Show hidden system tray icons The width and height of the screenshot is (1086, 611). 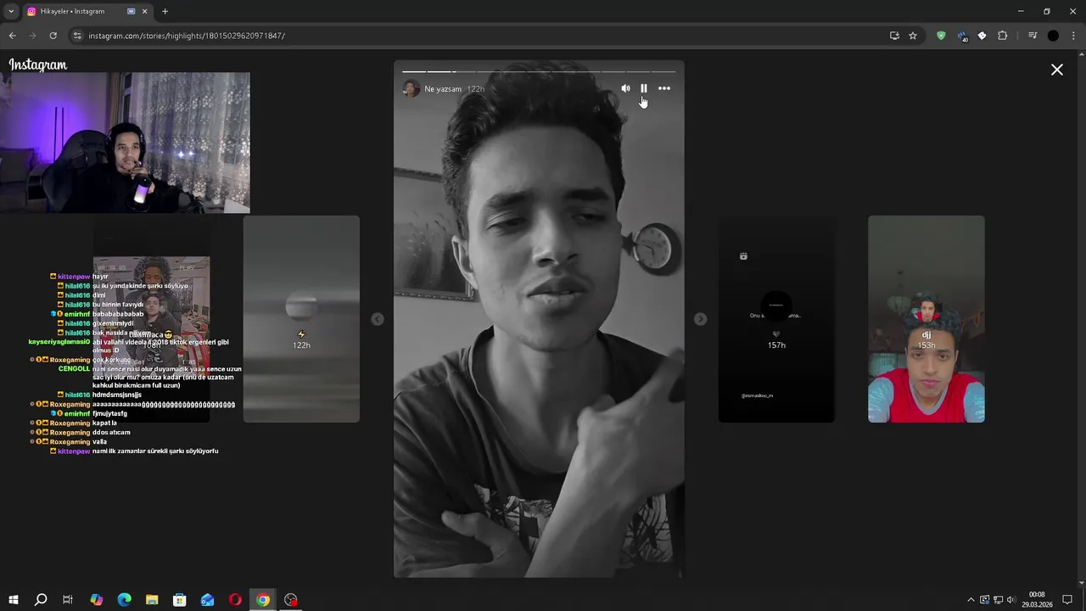click(971, 600)
